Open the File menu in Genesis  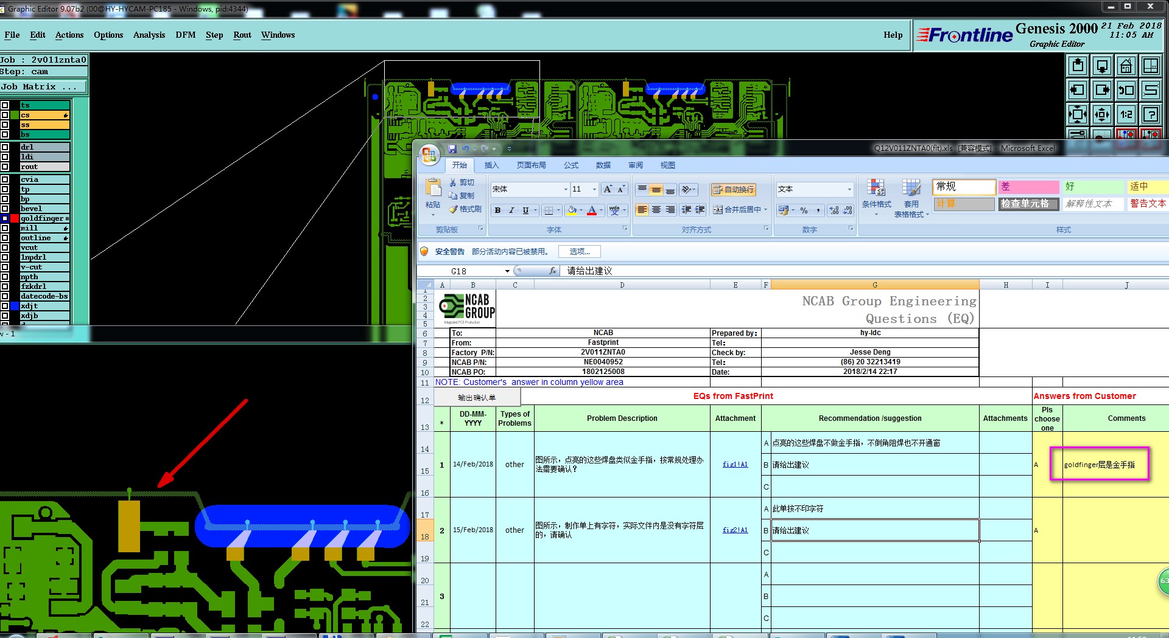tap(12, 35)
